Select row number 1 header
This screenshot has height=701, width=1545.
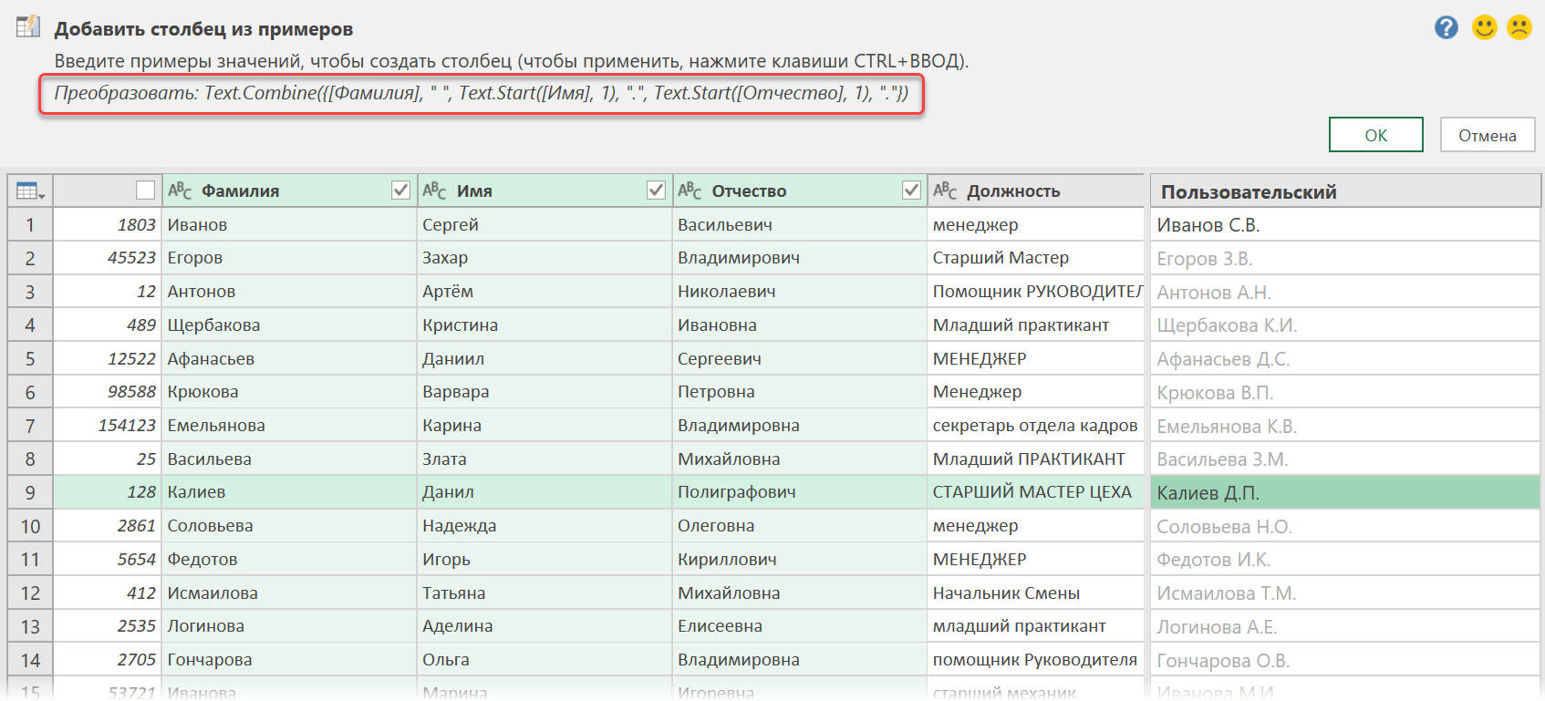[30, 224]
